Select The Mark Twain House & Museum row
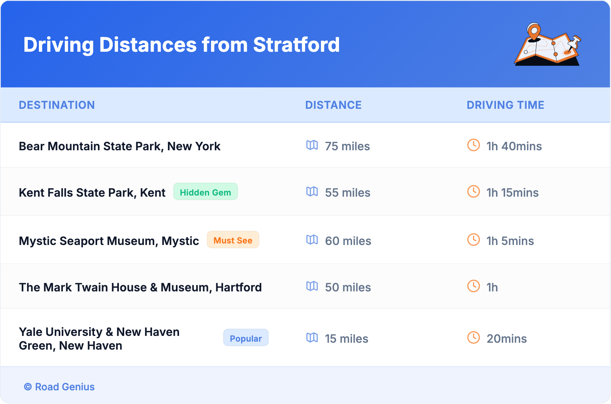 pyautogui.click(x=140, y=288)
